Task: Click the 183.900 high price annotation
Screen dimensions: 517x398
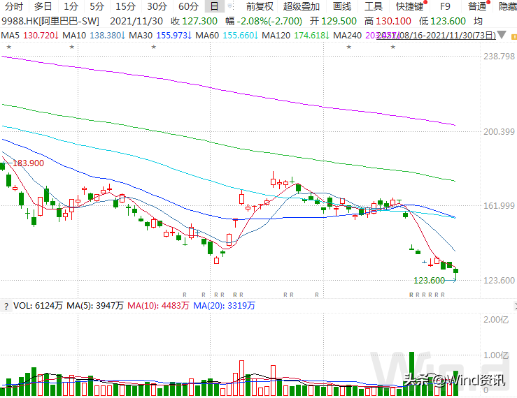Action: point(28,163)
